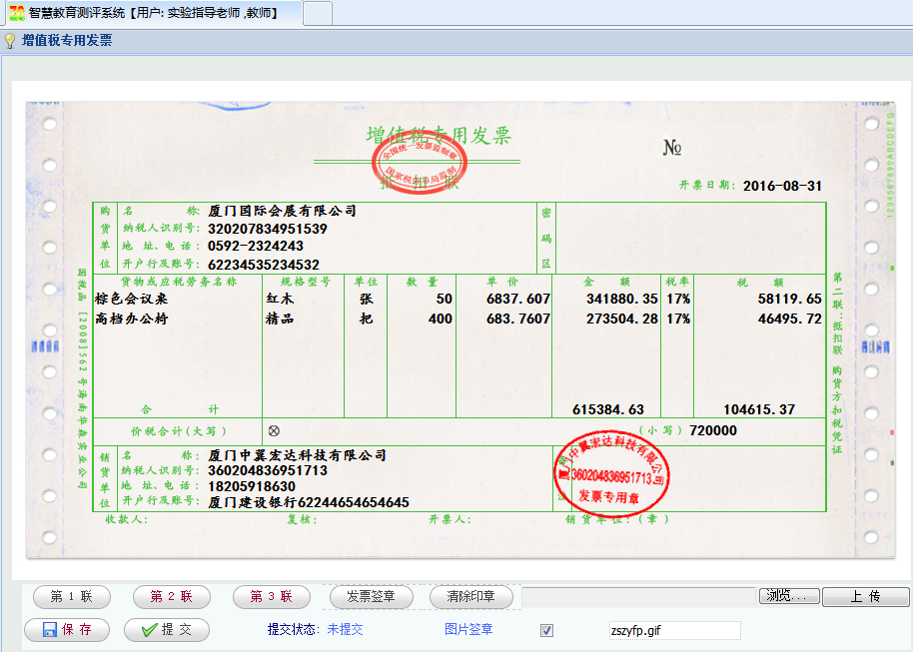The height and width of the screenshot is (652, 913).
Task: Click seller name 厦门中翼宏达科技有限公司
Action: (x=297, y=455)
